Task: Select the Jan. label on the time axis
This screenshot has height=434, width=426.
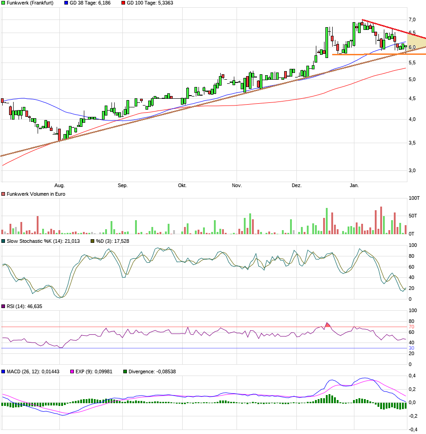Action: [x=354, y=185]
